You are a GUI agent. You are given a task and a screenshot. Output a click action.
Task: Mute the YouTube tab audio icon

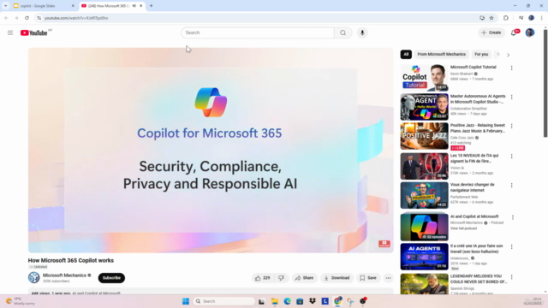click(x=134, y=6)
